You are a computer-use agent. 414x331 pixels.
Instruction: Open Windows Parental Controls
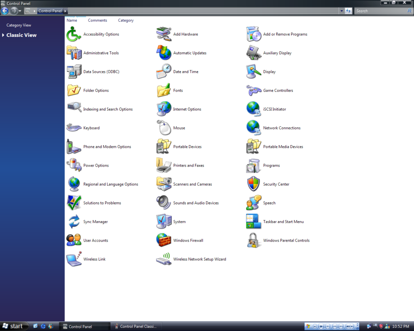pos(278,240)
